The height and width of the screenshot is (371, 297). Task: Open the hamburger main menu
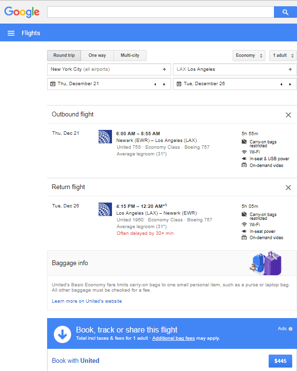(11, 33)
